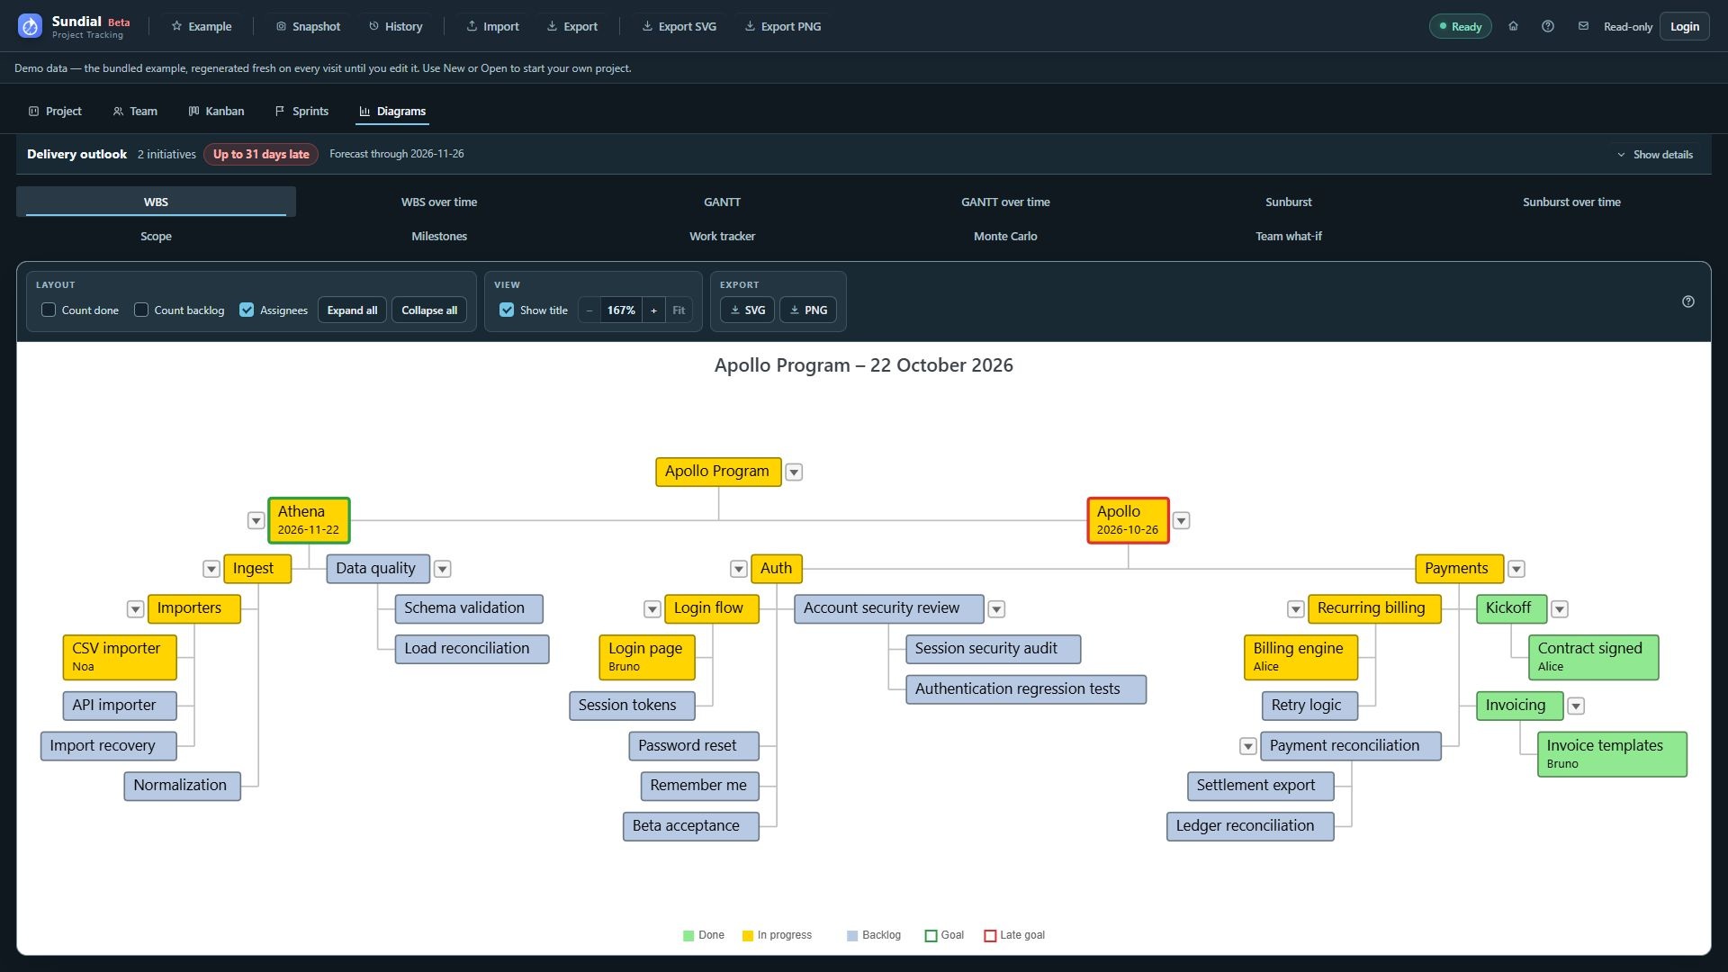Open the Work tracker tab
This screenshot has width=1728, height=972.
pos(722,236)
